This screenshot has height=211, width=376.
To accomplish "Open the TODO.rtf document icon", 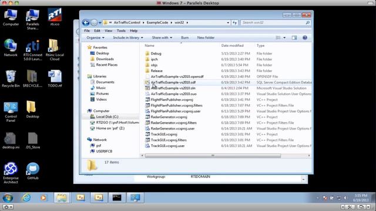I will (x=55, y=79).
